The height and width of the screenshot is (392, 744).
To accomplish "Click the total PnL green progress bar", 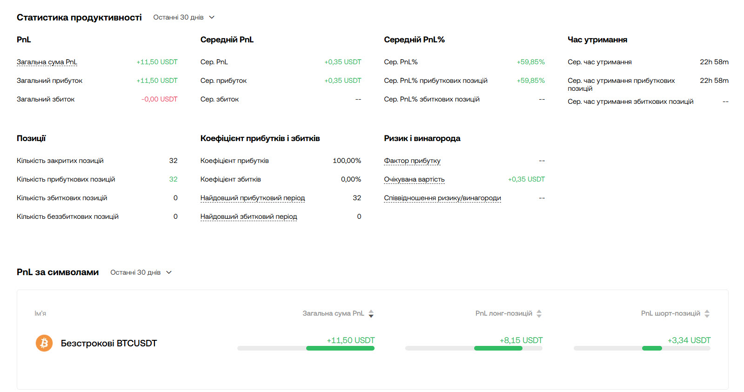I will coord(340,348).
